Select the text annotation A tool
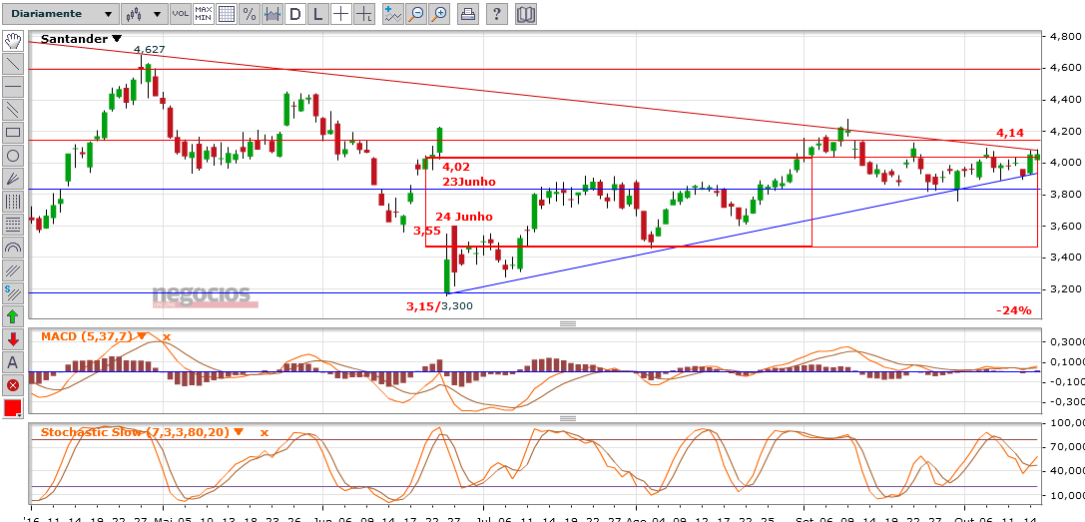The image size is (1085, 522). pos(13,362)
